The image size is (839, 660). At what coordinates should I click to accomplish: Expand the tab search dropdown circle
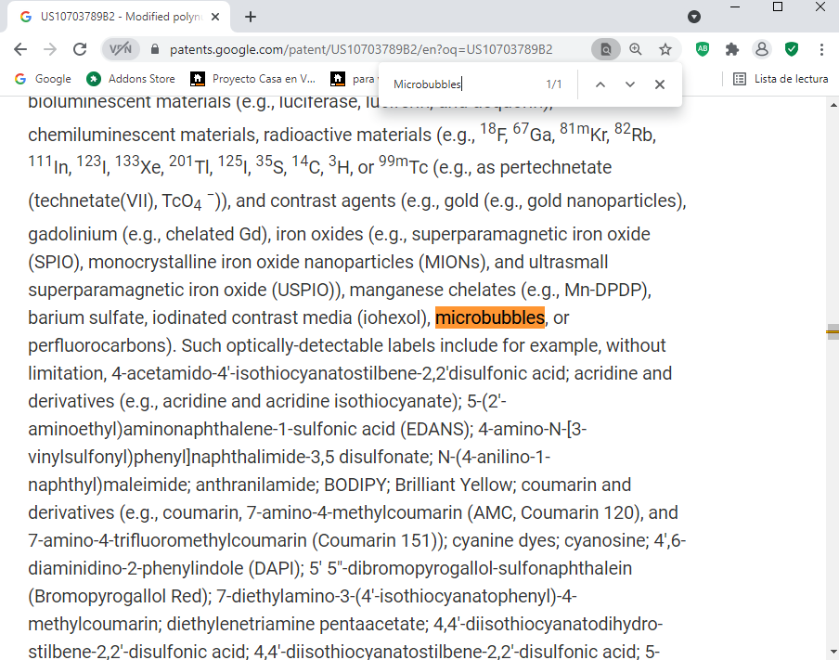(694, 17)
